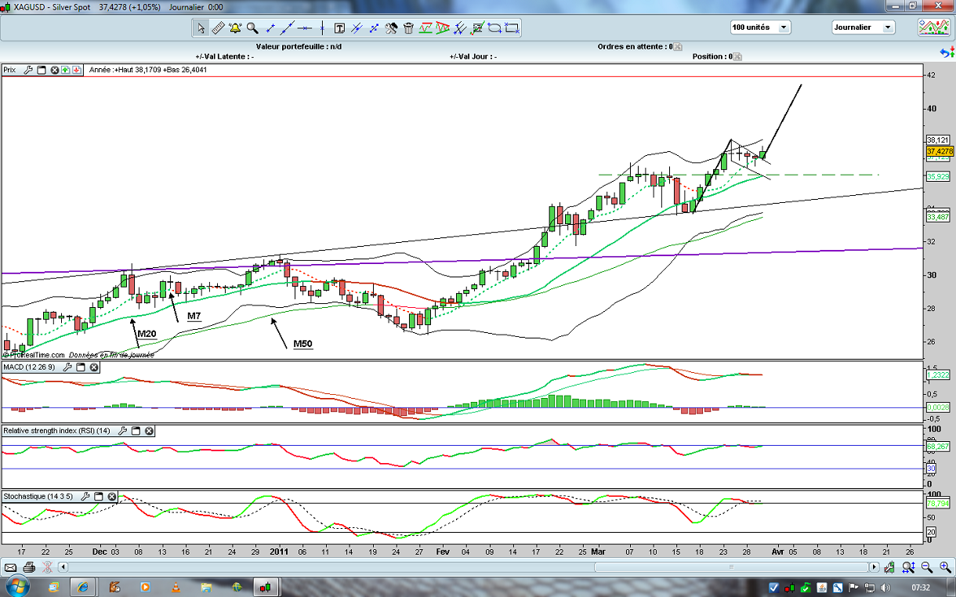956x597 pixels.
Task: Toggle maximize on the RSI panel
Action: (136, 431)
